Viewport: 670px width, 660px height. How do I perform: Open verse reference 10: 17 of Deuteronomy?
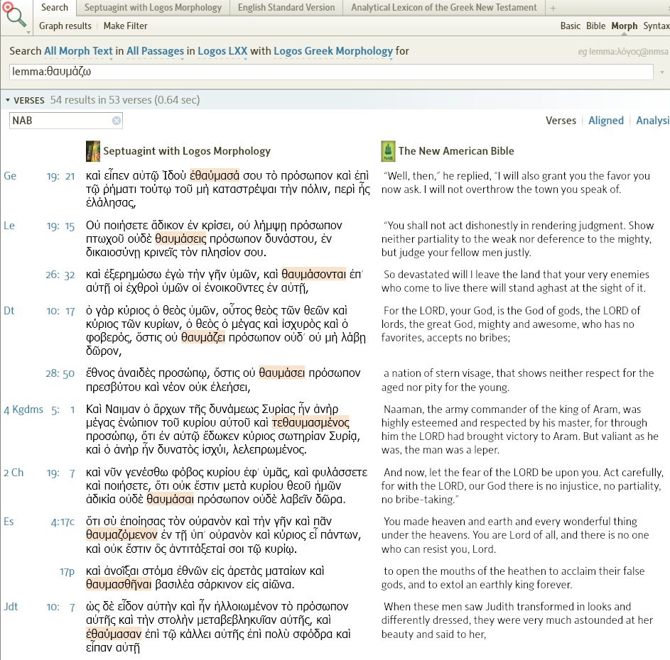(60, 312)
